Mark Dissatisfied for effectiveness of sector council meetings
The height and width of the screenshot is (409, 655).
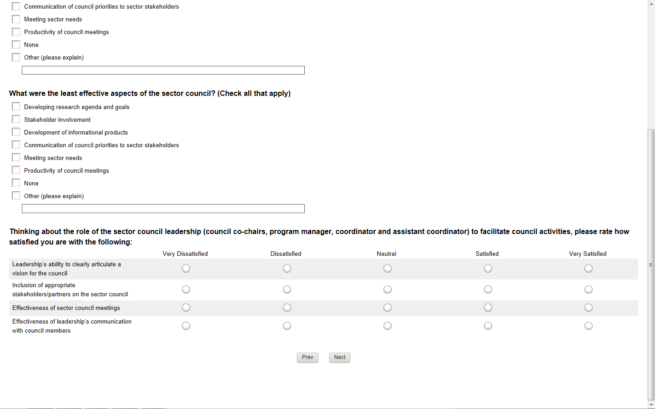pos(287,308)
